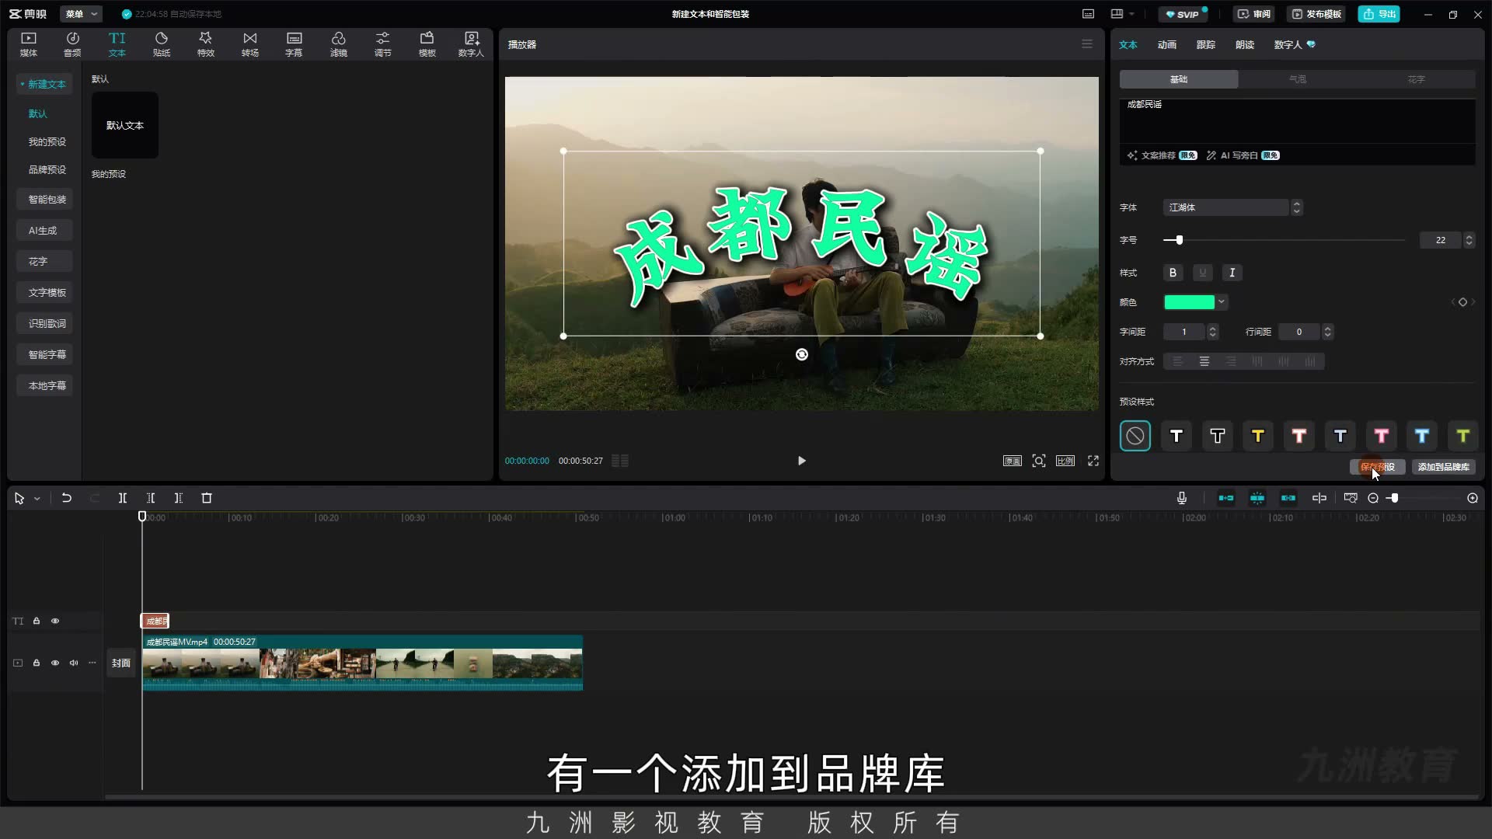Delete selected clip with trash icon
1492x839 pixels.
pyautogui.click(x=207, y=498)
